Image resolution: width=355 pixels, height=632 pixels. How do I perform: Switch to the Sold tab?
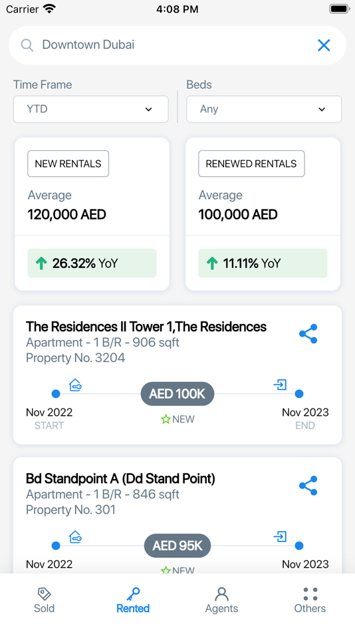(x=44, y=601)
